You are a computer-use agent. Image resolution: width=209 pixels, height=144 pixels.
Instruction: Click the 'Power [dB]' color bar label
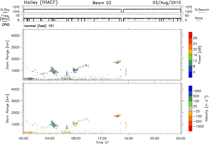click(x=199, y=55)
